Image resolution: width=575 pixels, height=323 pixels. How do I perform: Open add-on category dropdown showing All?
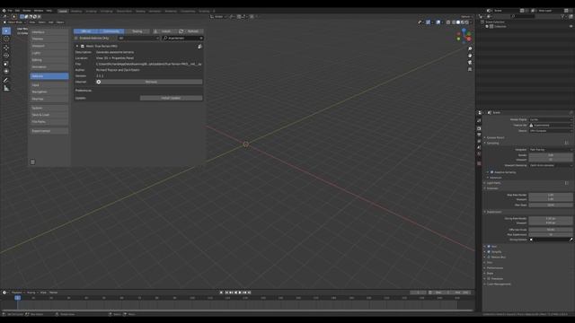tap(138, 38)
